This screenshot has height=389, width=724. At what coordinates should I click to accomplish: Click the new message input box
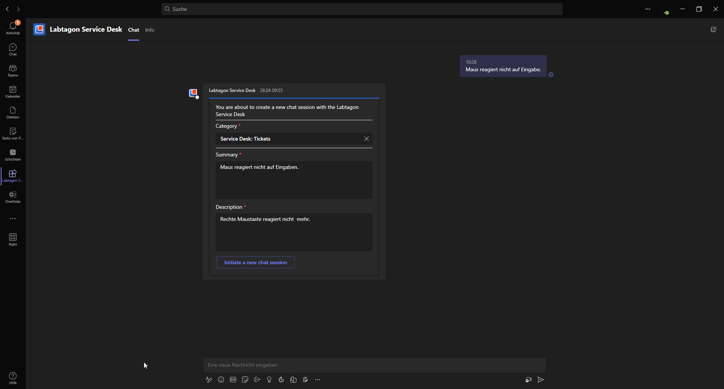[375, 365]
